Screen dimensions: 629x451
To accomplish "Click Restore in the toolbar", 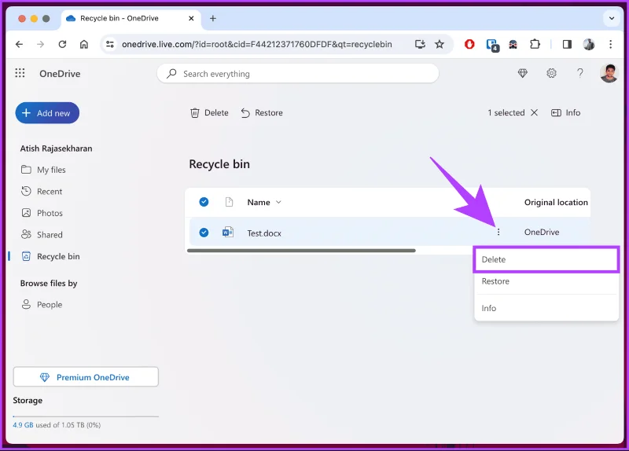I will coord(262,113).
